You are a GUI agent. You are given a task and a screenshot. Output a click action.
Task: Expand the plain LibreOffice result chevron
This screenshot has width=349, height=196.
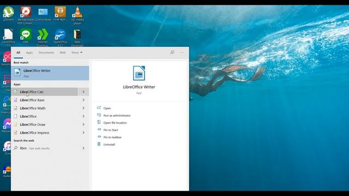(83, 116)
